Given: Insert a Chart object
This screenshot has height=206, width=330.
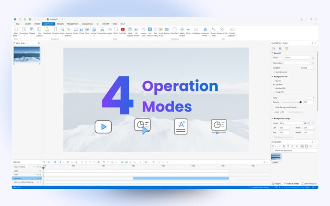Looking at the screenshot, I should 82,31.
